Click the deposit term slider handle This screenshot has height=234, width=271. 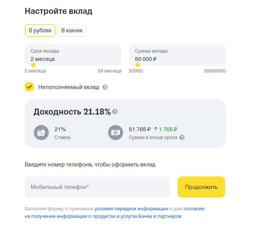coord(33,65)
